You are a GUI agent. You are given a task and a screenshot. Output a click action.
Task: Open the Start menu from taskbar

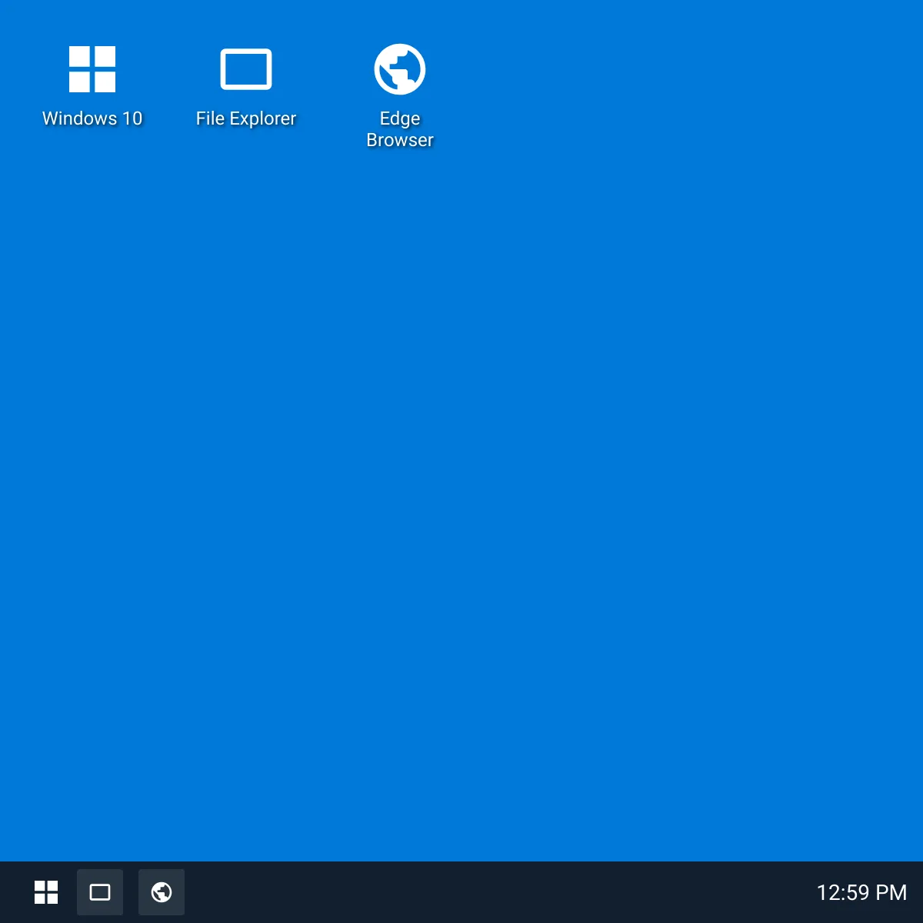(46, 892)
